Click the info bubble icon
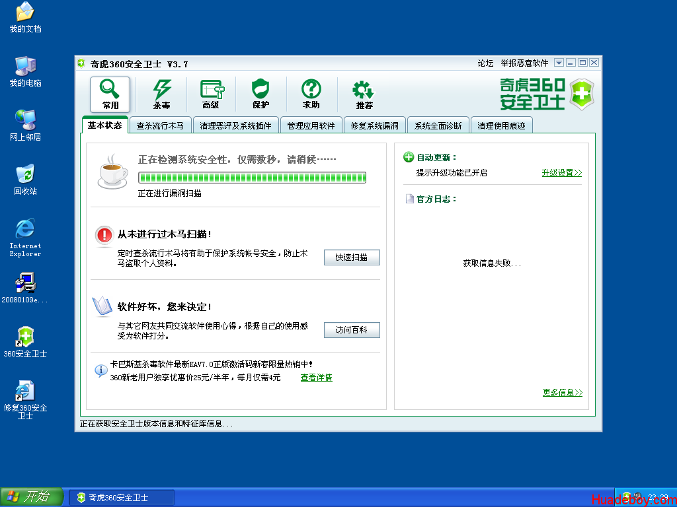The width and height of the screenshot is (677, 507). click(101, 370)
